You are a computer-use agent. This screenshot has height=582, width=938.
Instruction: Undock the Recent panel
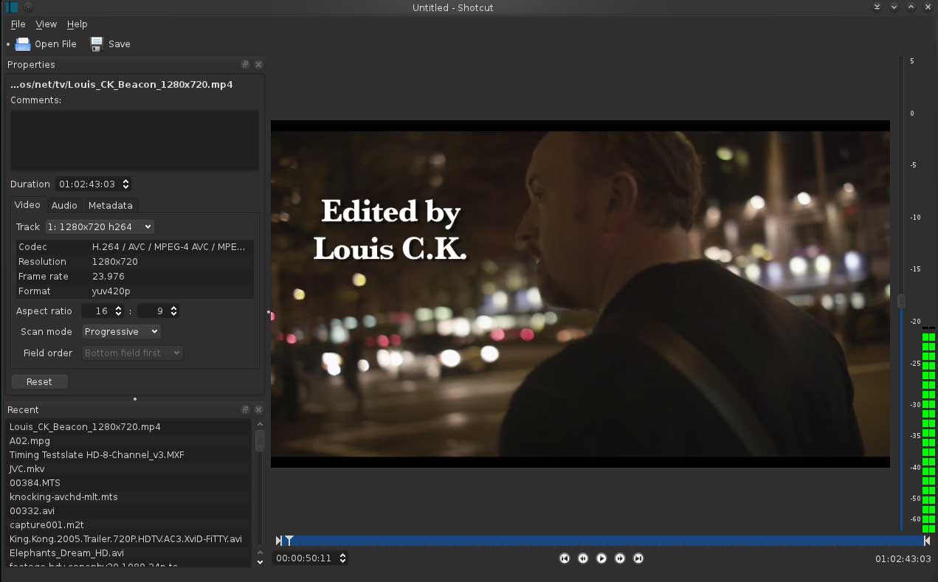(246, 409)
